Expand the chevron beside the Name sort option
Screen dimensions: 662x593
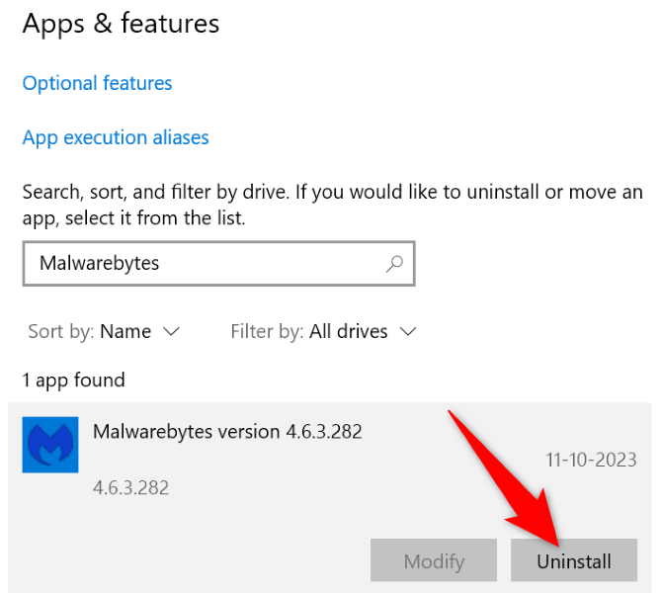coord(171,332)
